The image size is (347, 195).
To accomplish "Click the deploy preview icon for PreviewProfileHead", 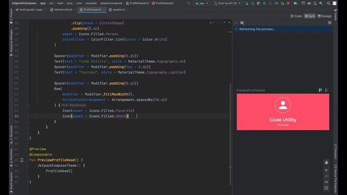I will click(x=326, y=90).
